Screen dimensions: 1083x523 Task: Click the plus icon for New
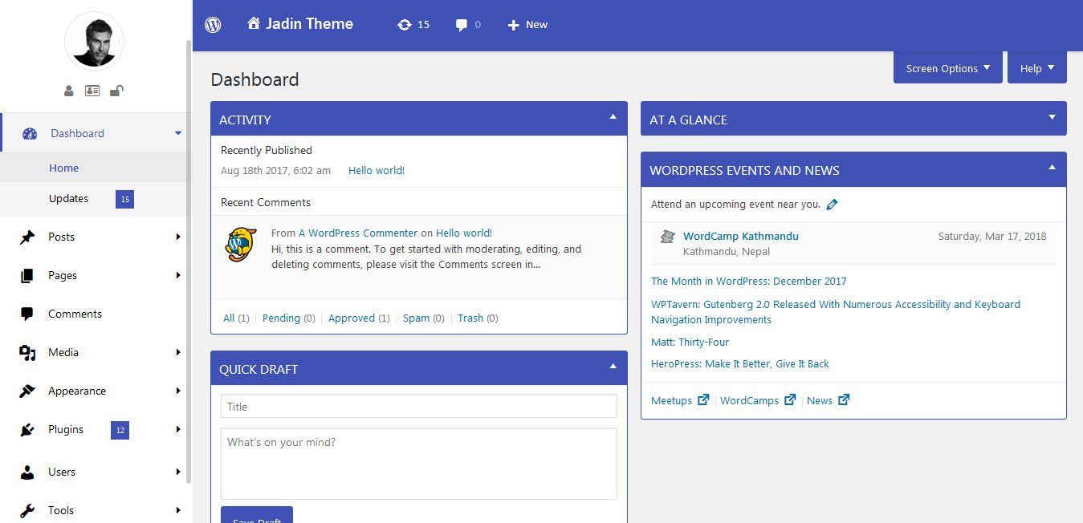coord(514,25)
